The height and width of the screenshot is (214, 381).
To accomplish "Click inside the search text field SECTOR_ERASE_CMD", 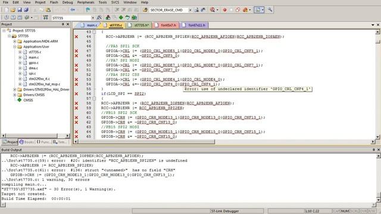I will point(168,10).
